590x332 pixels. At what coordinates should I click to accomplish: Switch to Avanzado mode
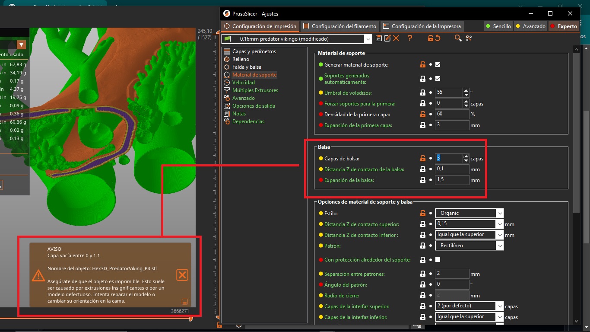click(530, 26)
